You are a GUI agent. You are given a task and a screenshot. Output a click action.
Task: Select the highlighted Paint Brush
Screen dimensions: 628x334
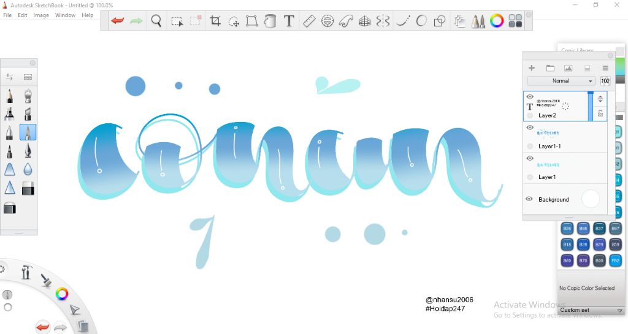tap(28, 132)
